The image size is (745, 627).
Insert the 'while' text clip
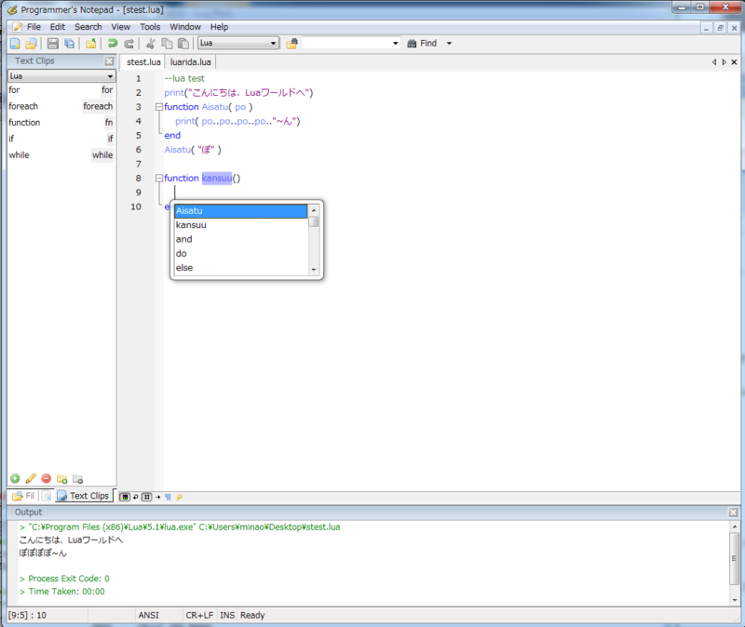coord(61,155)
